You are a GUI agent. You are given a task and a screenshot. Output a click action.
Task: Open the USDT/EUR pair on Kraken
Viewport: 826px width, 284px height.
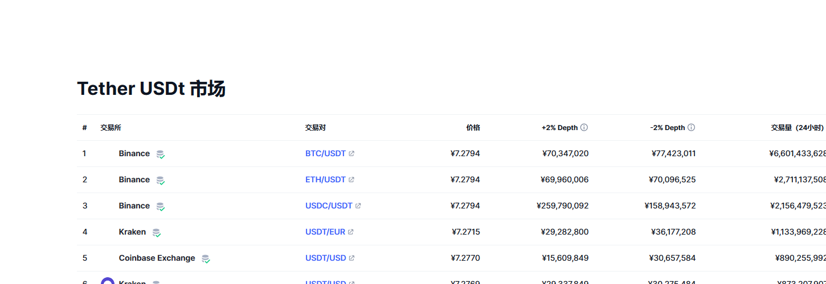325,232
